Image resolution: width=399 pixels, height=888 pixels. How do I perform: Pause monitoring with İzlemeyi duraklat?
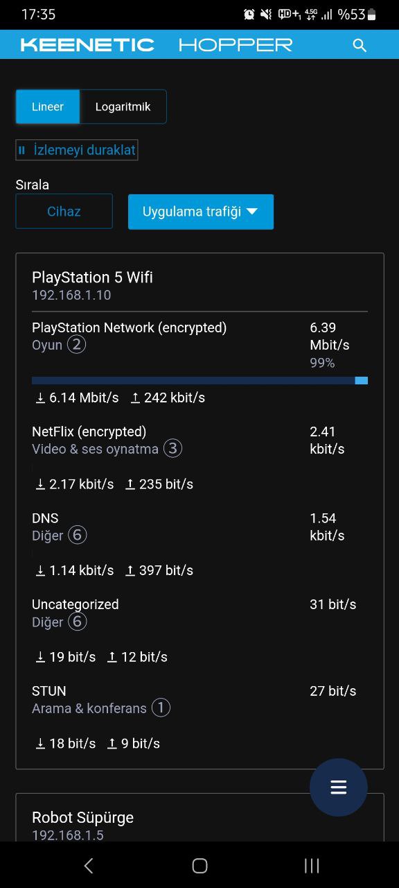coord(77,150)
